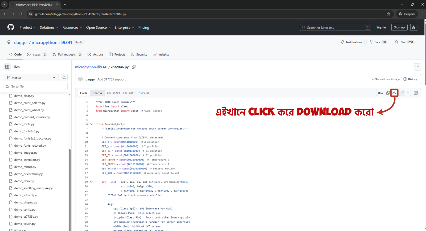Click the Sign up button

(399, 27)
